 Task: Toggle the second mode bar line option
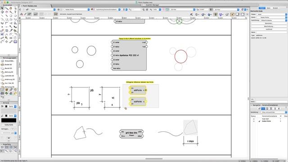point(25,14)
